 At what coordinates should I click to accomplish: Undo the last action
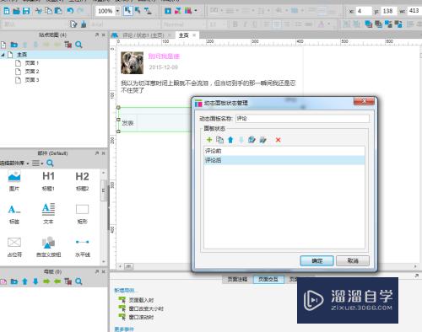click(70, 11)
